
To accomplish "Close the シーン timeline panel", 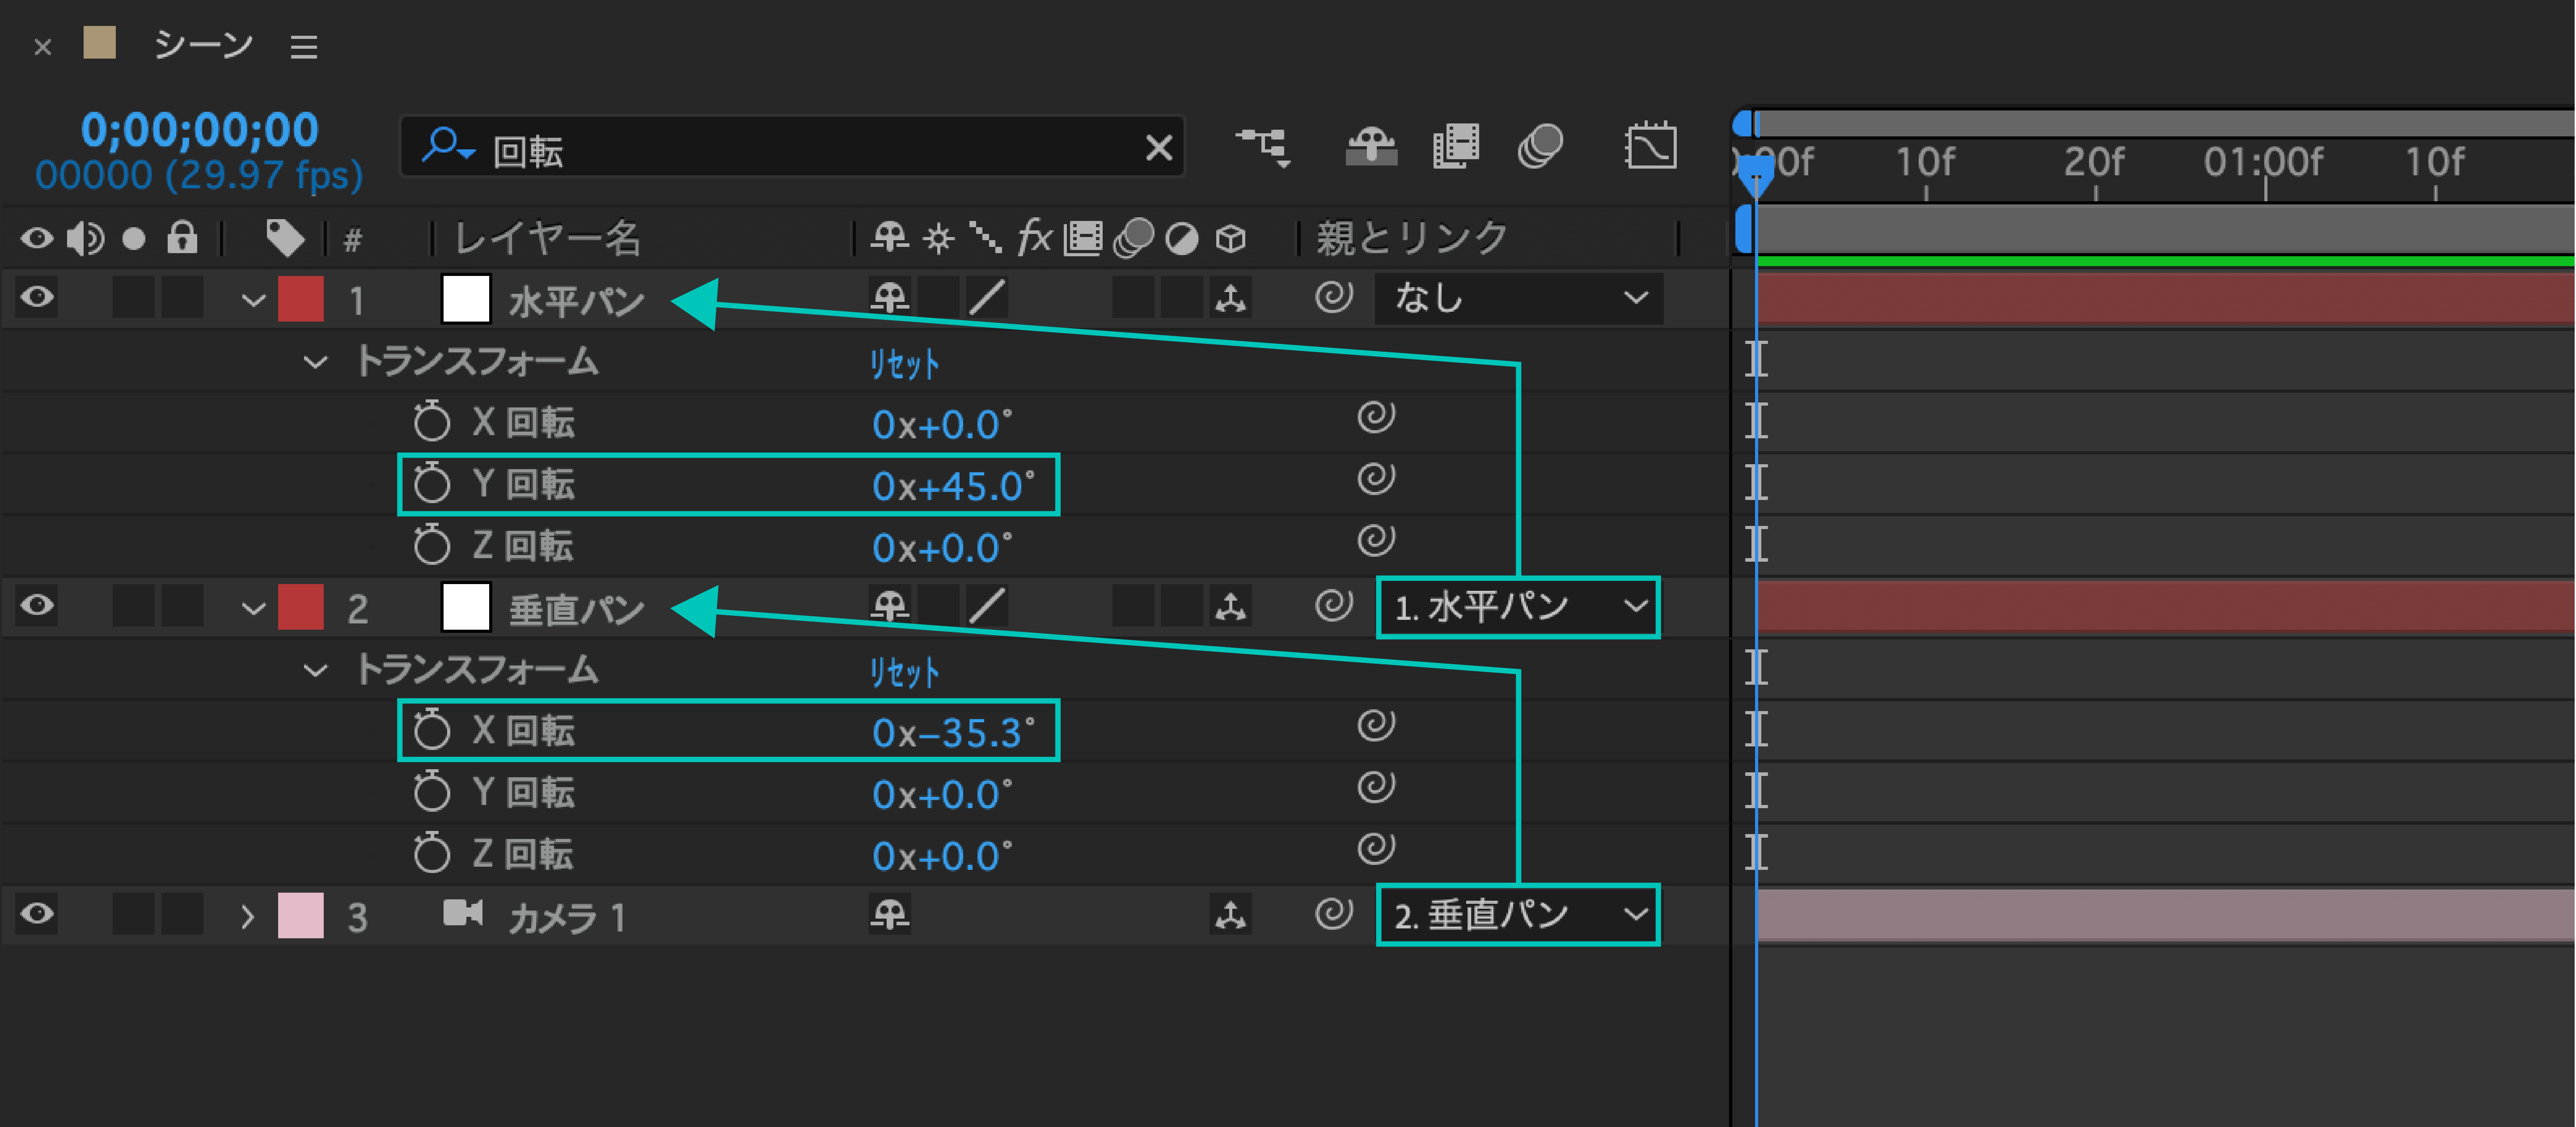I will [x=42, y=47].
